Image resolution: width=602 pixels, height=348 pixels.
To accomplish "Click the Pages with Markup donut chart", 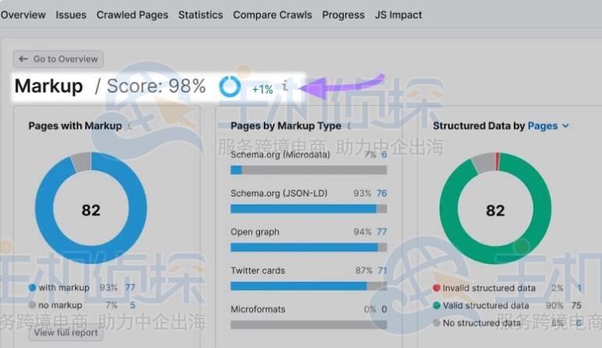I will pyautogui.click(x=91, y=210).
